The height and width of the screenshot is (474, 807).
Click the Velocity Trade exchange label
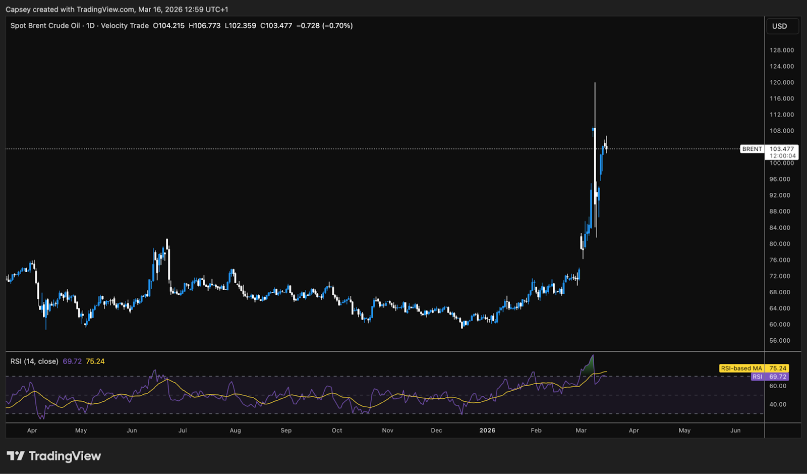[x=124, y=25]
